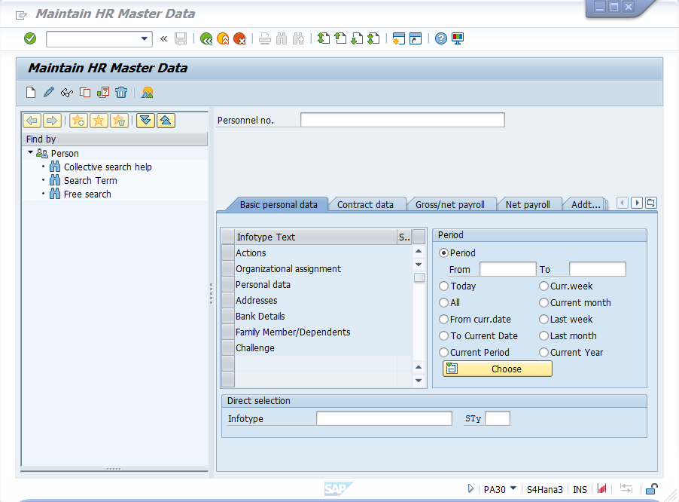Collapse the left panel with double up arrows
Screen dimensions: 679x502
click(x=166, y=121)
